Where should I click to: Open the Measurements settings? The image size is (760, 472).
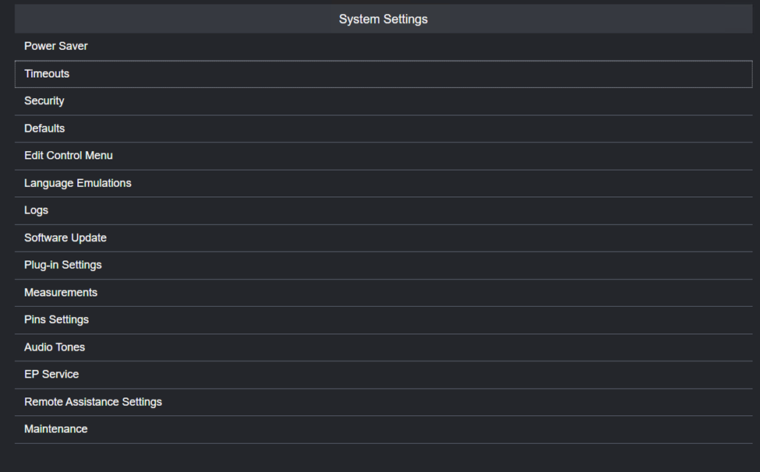(61, 293)
